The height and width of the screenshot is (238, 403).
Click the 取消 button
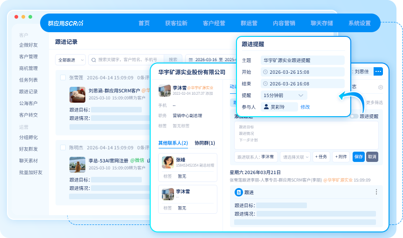tap(372, 157)
